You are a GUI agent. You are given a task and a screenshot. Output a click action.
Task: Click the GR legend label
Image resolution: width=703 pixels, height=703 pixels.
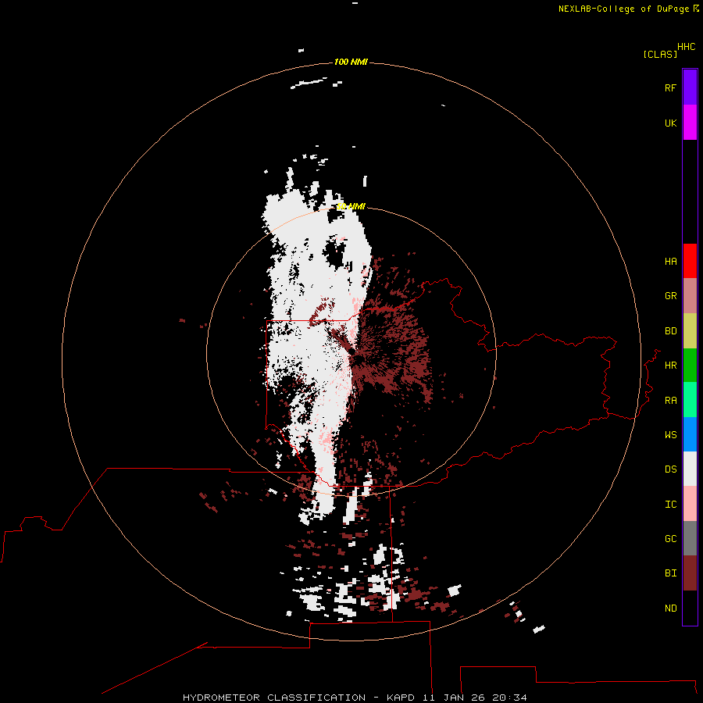point(671,296)
